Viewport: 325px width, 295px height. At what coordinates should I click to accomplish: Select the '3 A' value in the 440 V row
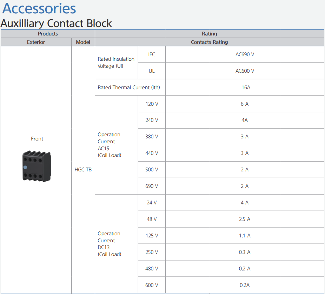pos(245,153)
